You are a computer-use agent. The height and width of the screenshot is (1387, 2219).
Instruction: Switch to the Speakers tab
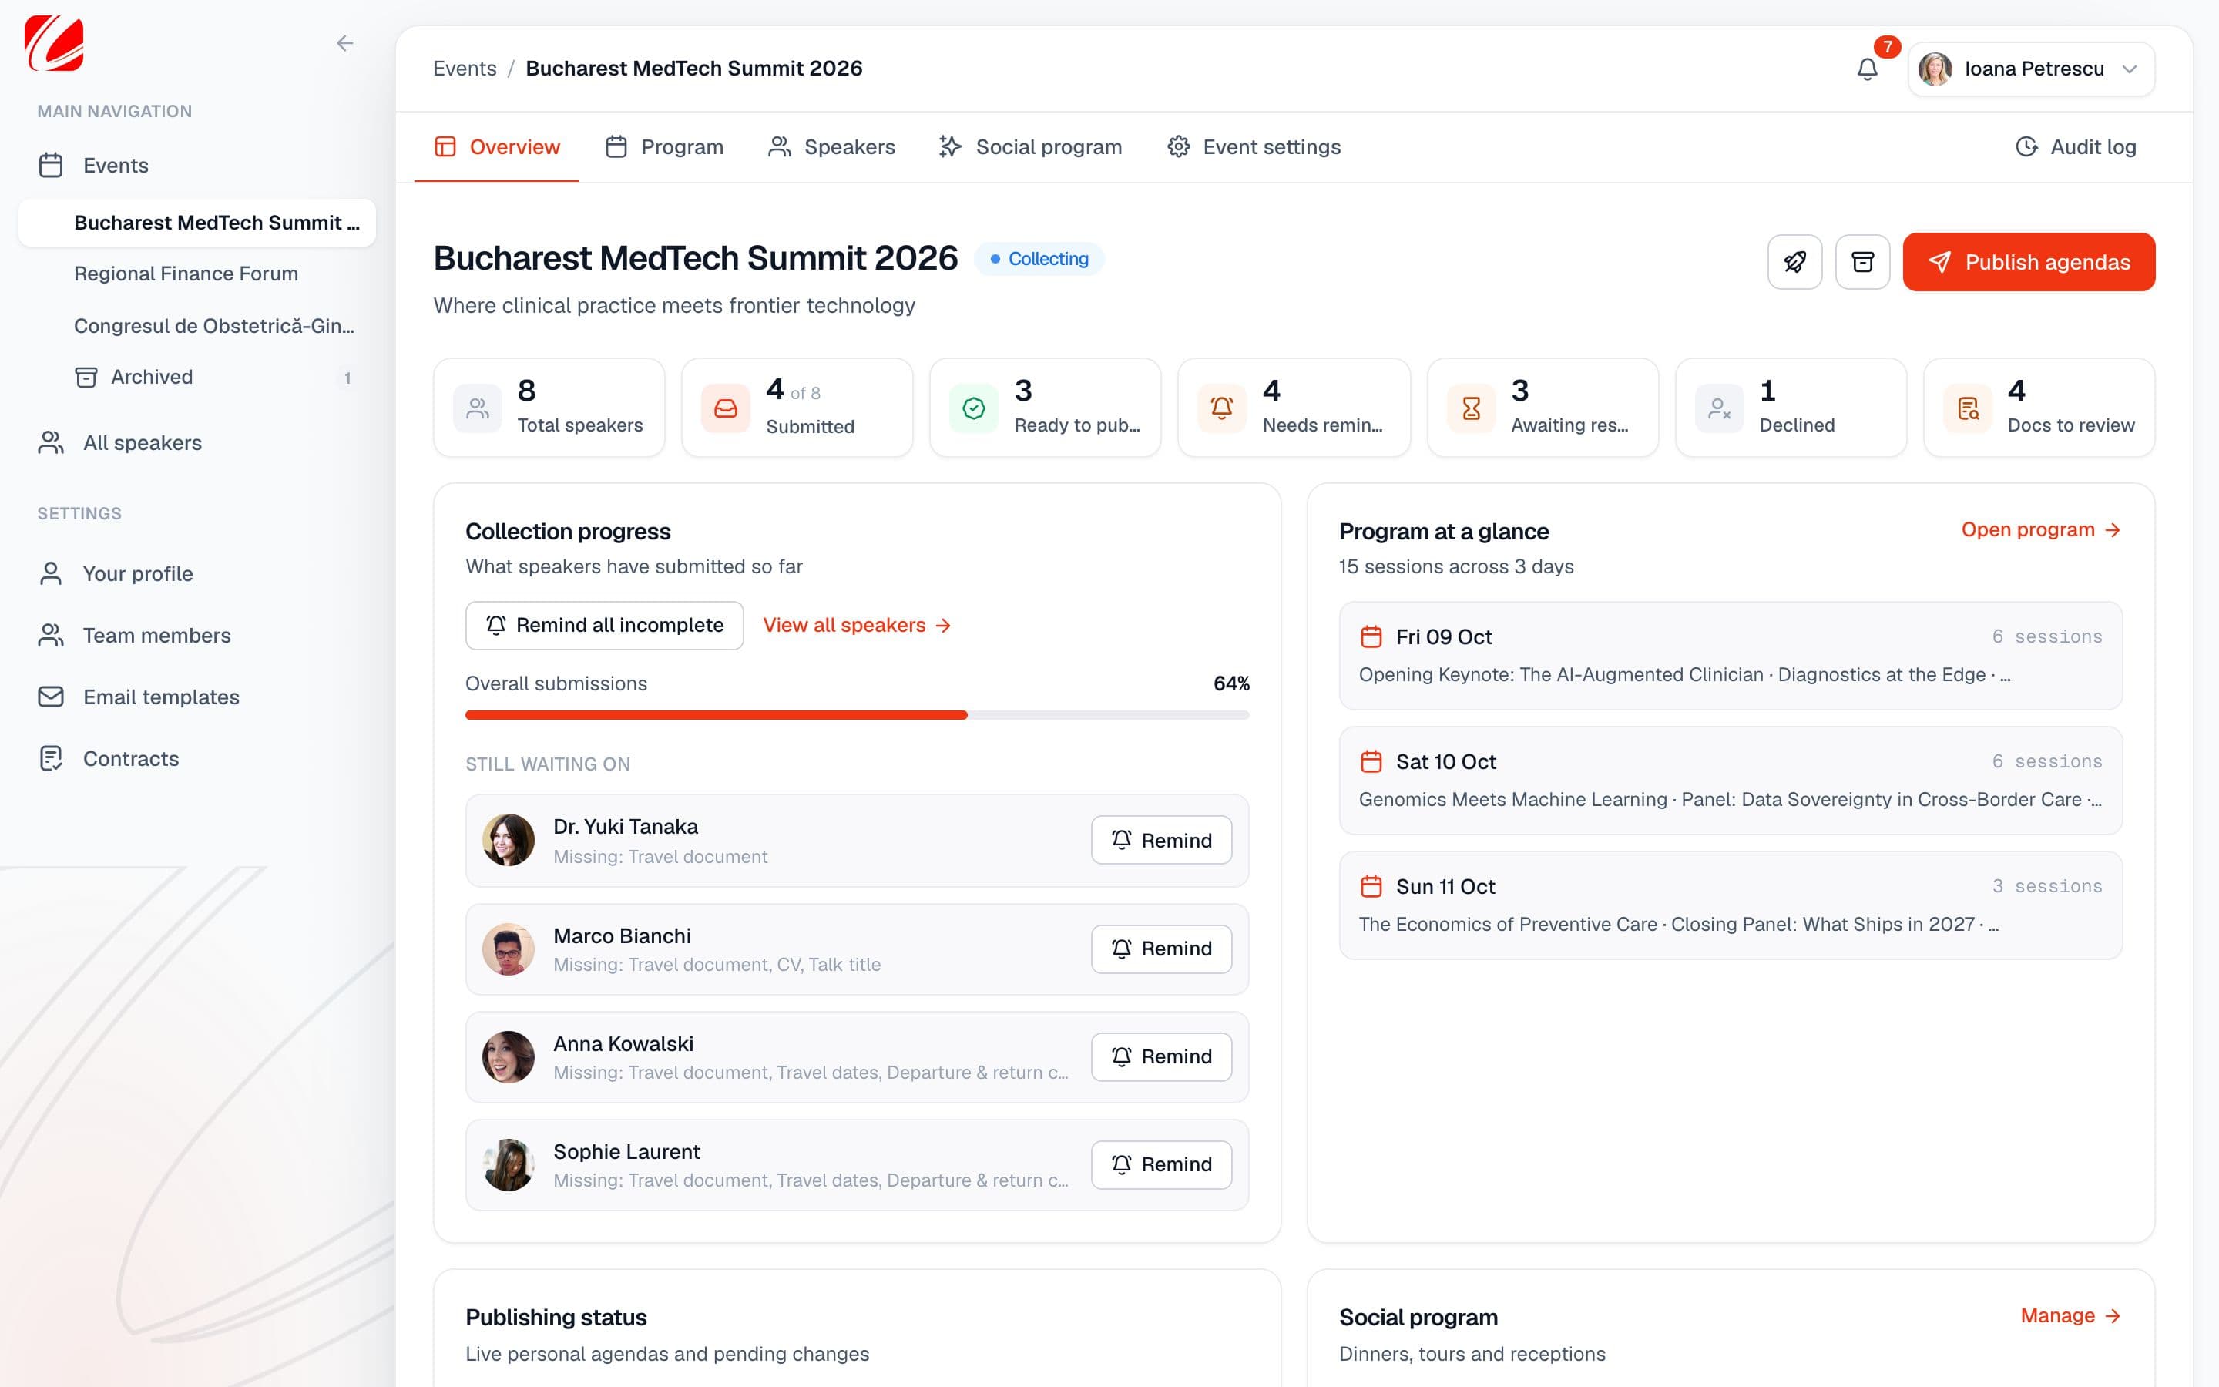pyautogui.click(x=831, y=146)
